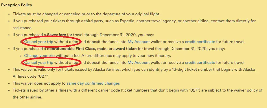Visit credit certificate link in nonrefundable ticket section

click(200, 62)
